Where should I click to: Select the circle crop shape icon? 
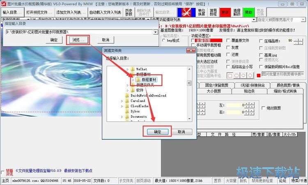click(x=250, y=75)
